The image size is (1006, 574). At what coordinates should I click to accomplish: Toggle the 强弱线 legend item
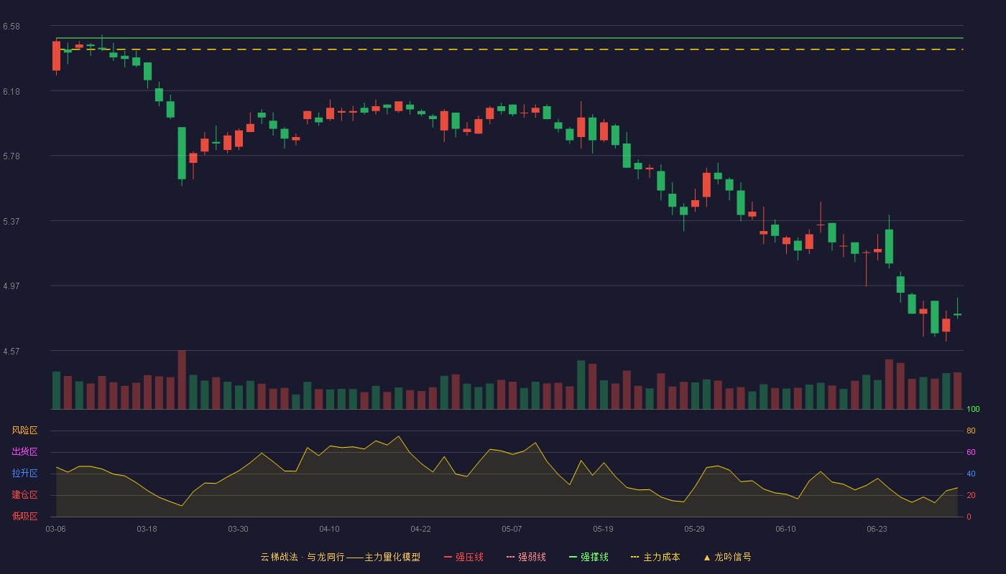(x=526, y=557)
